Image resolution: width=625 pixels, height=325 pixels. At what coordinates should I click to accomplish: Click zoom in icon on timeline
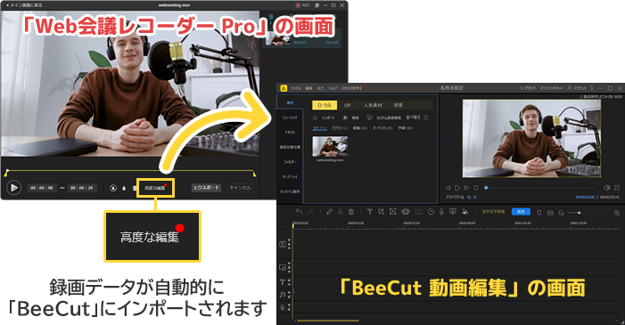617,213
